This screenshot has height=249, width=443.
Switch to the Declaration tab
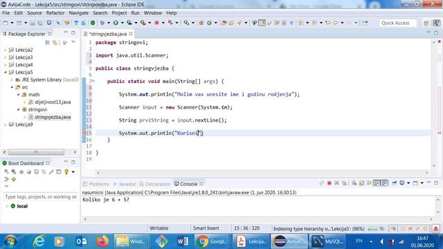[x=155, y=184]
